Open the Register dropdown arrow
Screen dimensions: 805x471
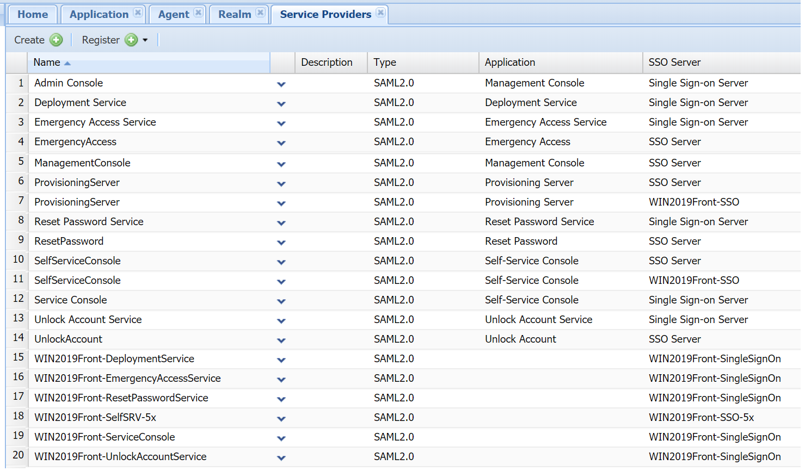pos(145,40)
